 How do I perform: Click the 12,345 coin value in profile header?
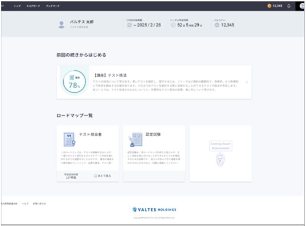[x=227, y=25]
